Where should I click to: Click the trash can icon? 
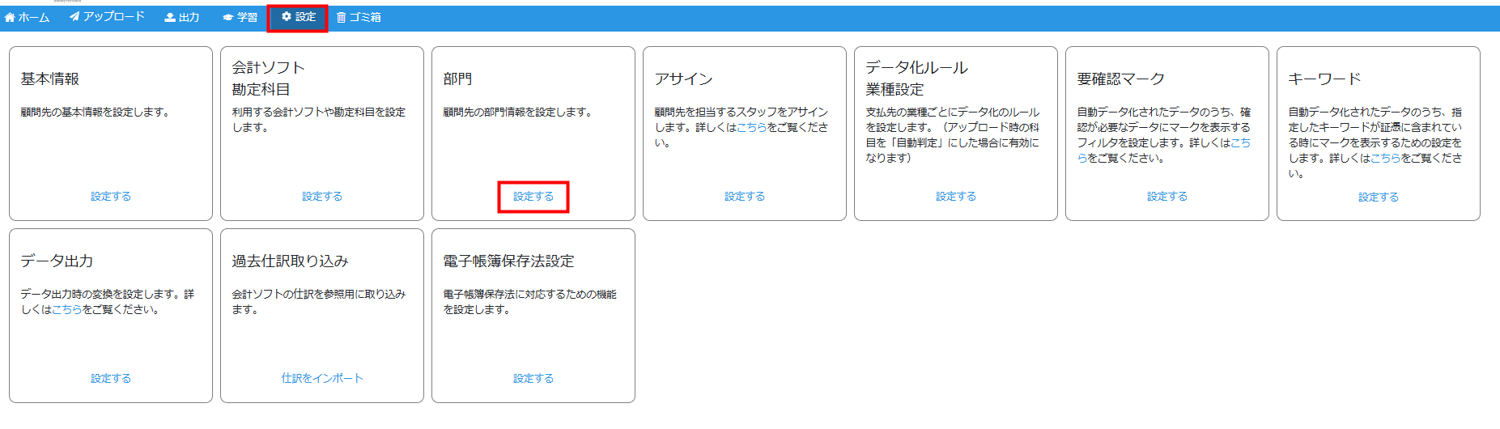[x=342, y=17]
